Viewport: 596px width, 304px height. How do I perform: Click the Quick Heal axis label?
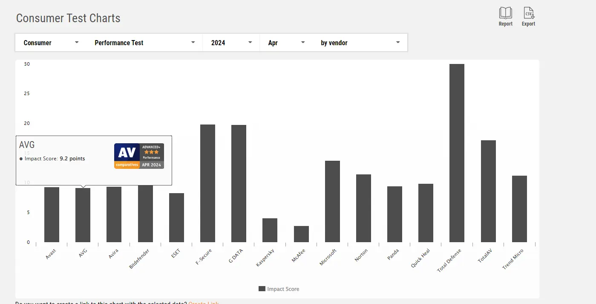pyautogui.click(x=420, y=258)
